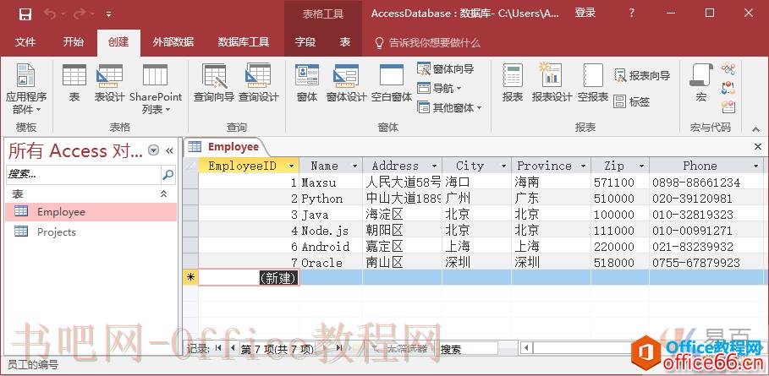Open navigation pane category dropdown arrow
Screen dimensions: 769x376
153,150
